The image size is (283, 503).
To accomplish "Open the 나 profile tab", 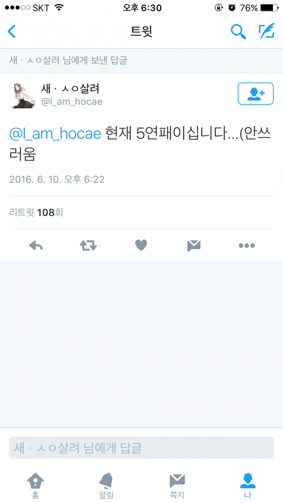I will pyautogui.click(x=248, y=485).
